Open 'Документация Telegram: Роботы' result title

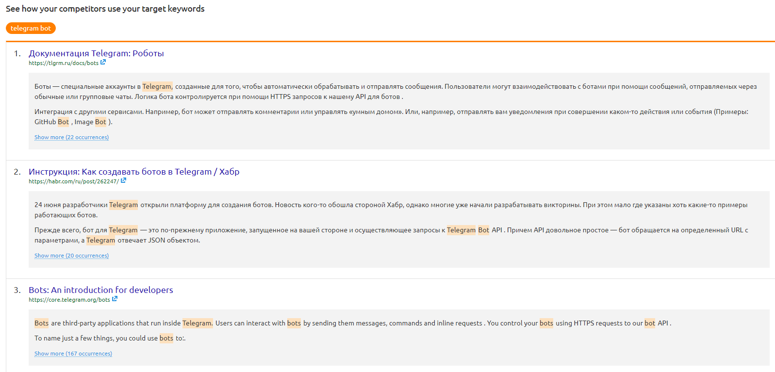(96, 53)
